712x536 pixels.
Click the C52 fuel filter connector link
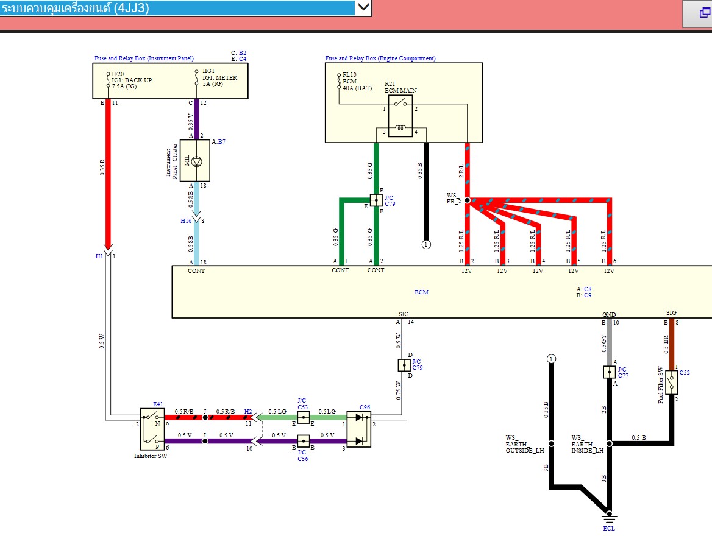coord(685,372)
